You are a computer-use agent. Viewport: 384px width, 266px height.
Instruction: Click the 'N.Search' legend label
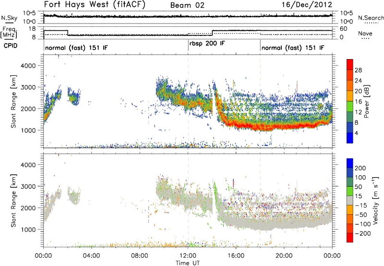click(x=371, y=18)
